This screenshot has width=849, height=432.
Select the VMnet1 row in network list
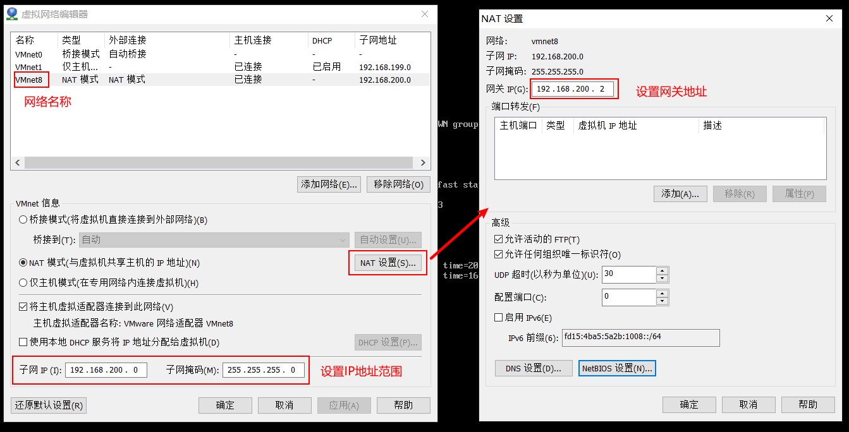[29, 67]
